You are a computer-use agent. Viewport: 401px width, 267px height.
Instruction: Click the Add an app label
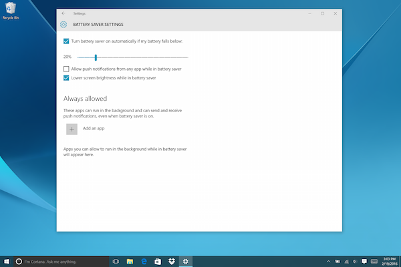tap(94, 128)
